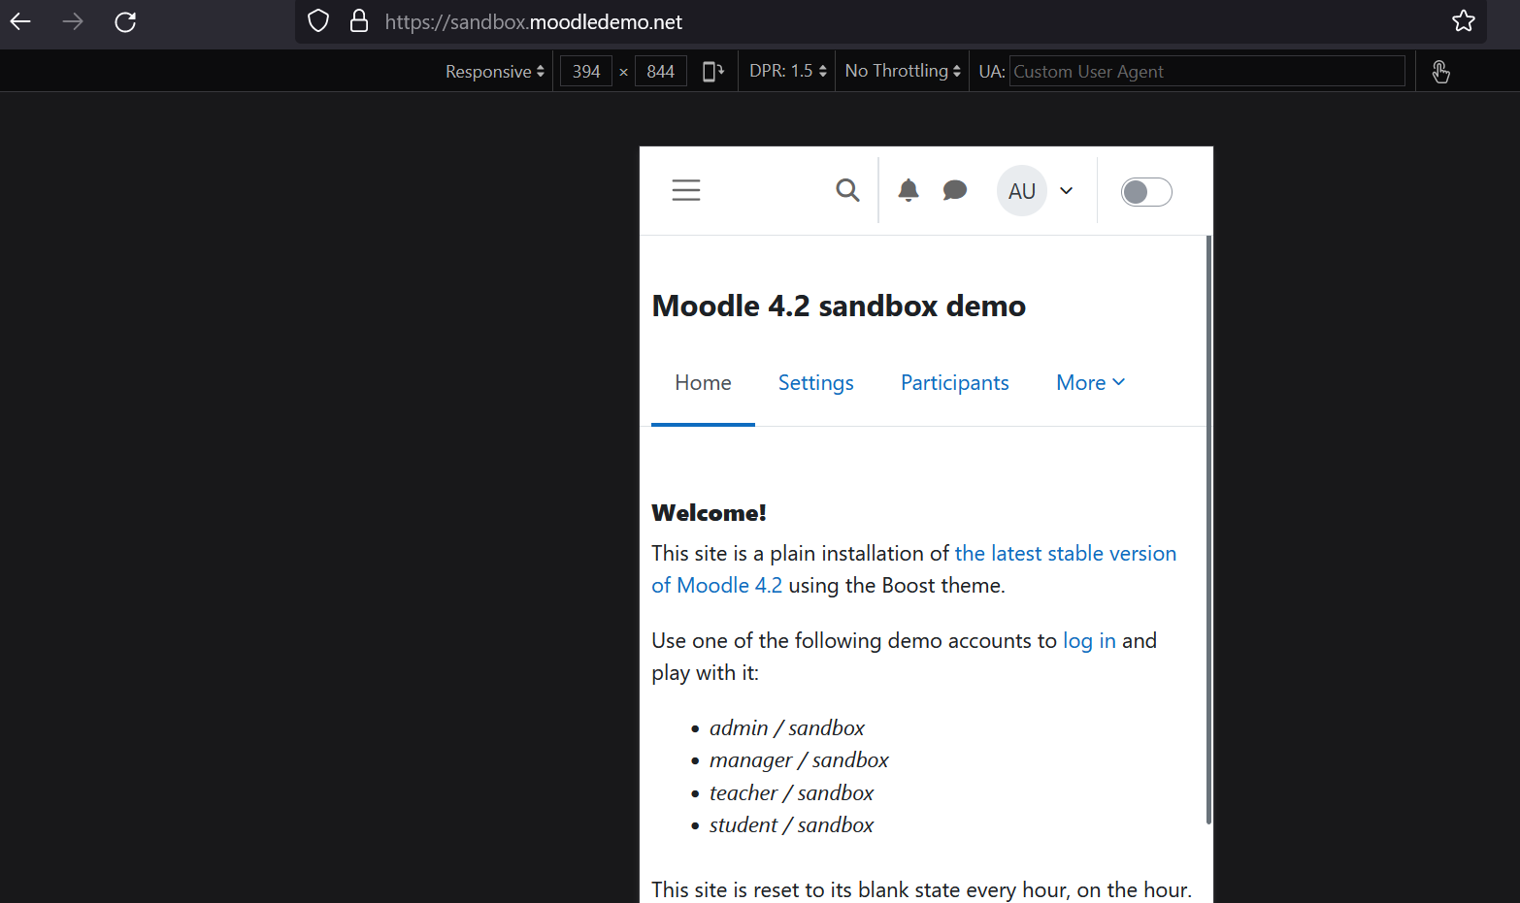1520x903 pixels.
Task: Bookmark page with the star icon
Action: (x=1464, y=21)
